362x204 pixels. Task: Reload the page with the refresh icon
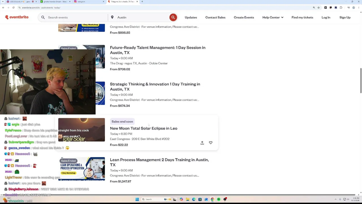click(13, 8)
